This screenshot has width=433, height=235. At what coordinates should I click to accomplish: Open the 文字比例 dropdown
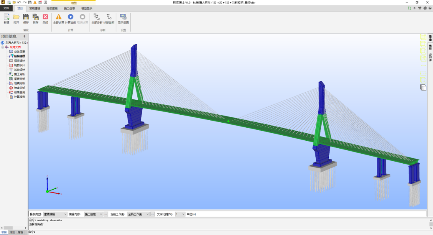click(180, 214)
